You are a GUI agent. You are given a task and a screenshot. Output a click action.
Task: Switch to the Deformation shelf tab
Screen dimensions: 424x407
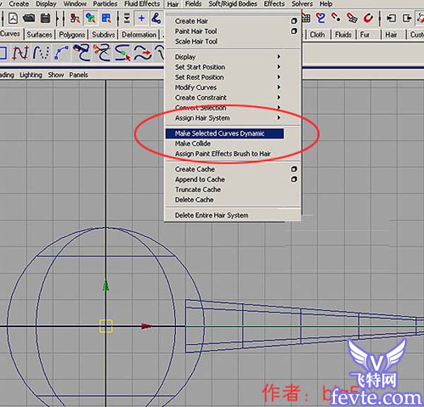139,35
